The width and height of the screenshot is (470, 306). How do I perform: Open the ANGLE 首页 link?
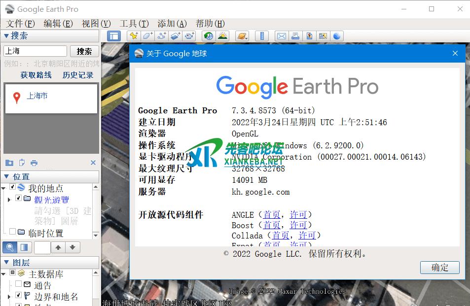pos(272,214)
